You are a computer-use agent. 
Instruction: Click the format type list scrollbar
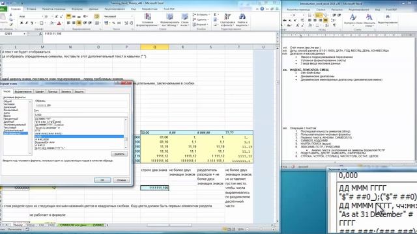point(126,133)
